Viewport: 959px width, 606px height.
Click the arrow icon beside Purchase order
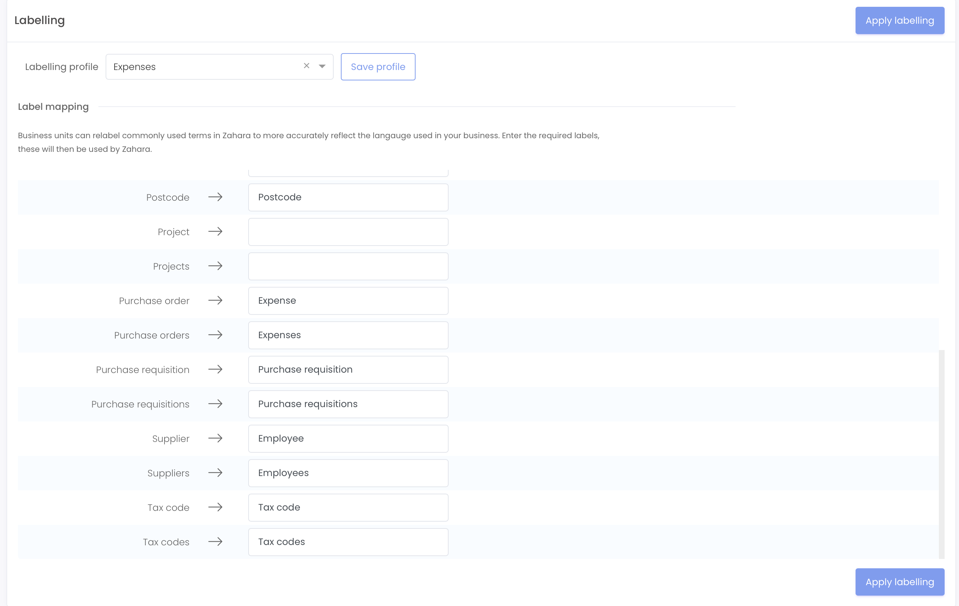click(x=216, y=300)
